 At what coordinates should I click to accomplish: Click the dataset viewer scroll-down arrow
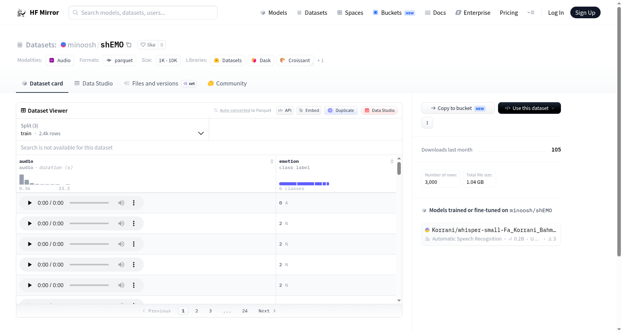[399, 300]
